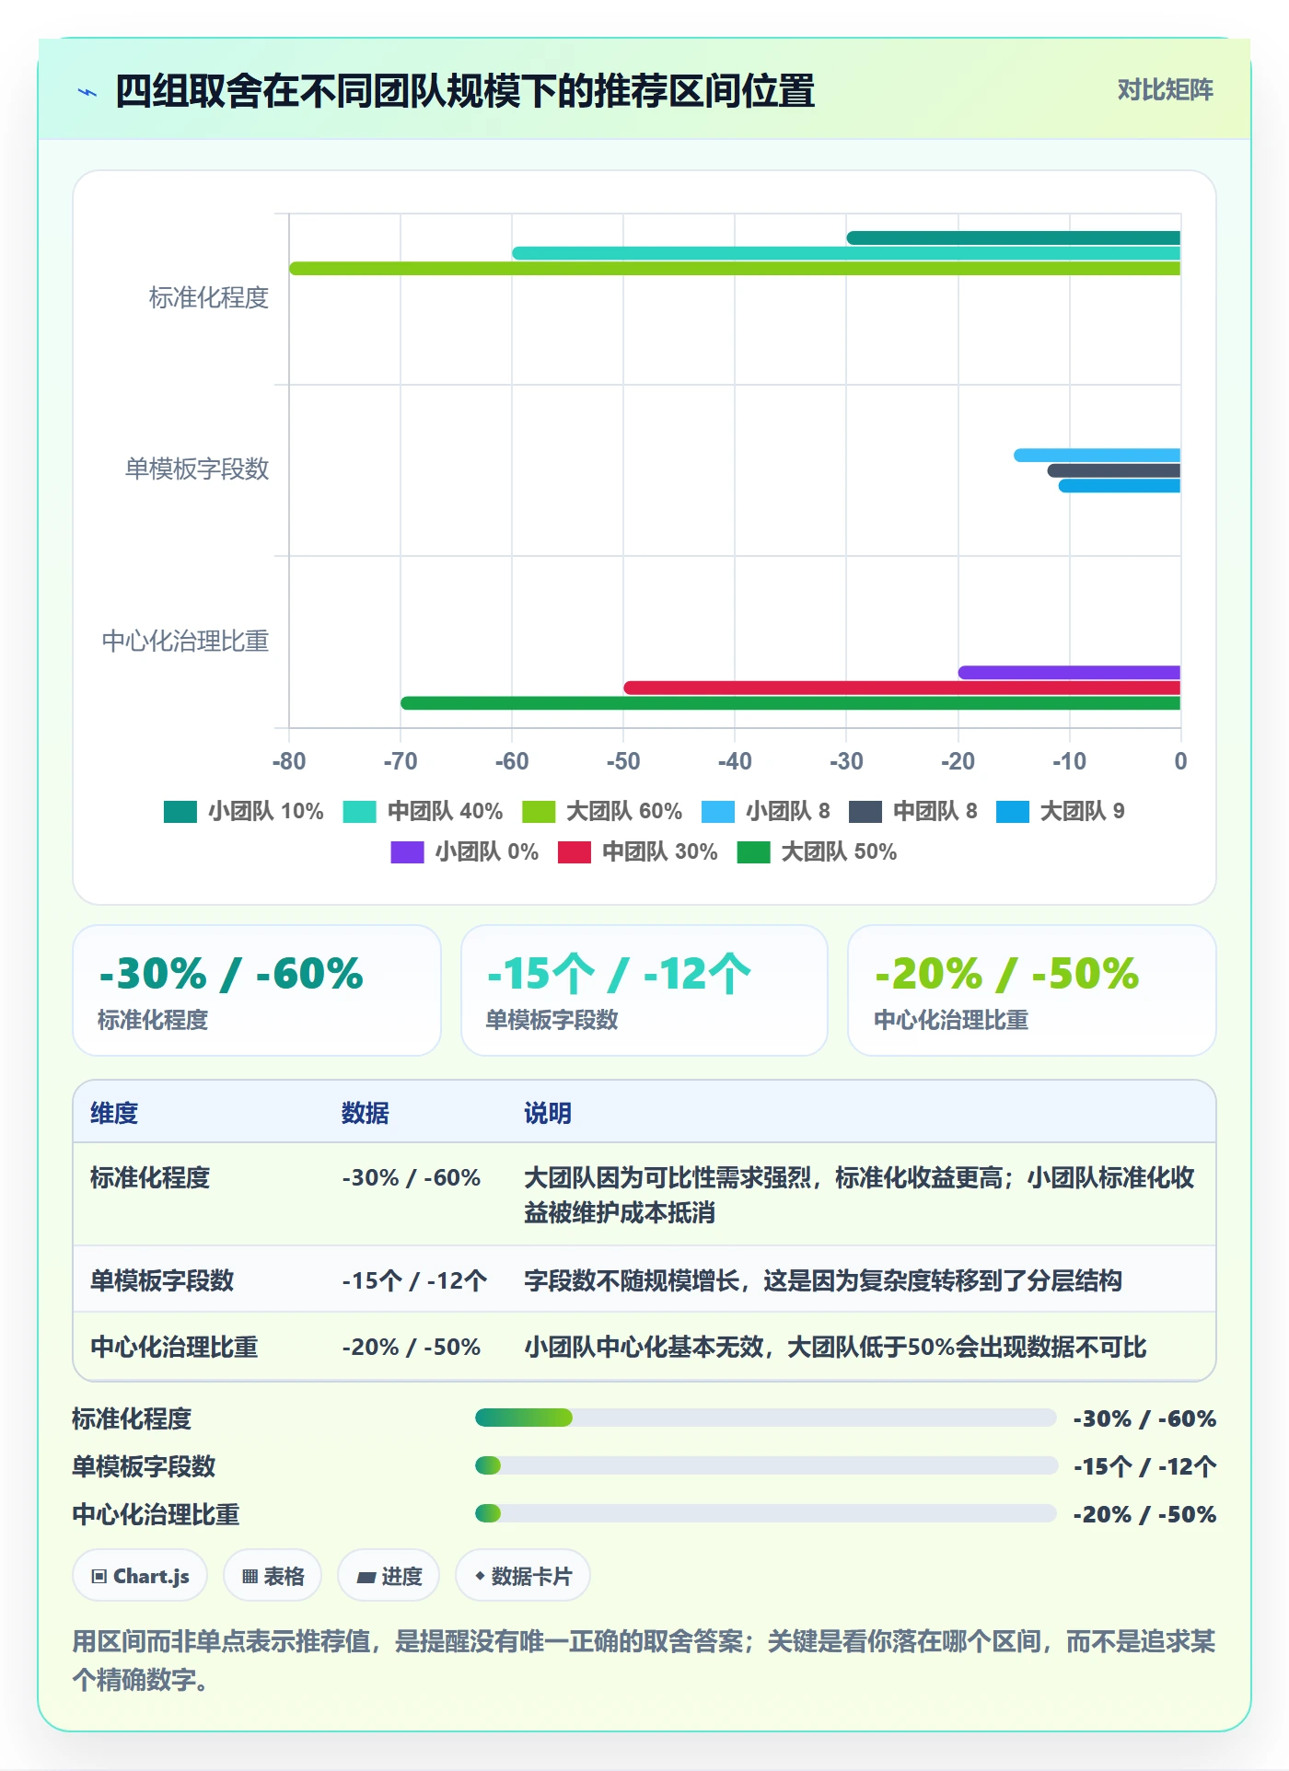
Task: Click the turquoise bar starting at -60
Action: (x=846, y=253)
